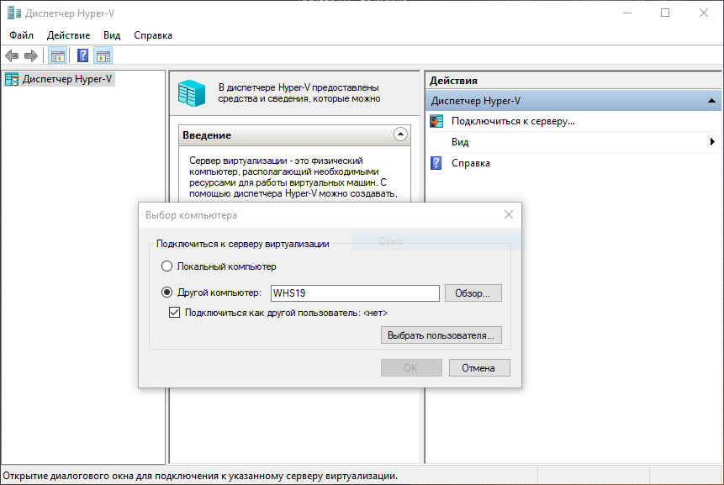Click the computer name field containing WHS19
Viewport: 724px width, 485px height.
click(x=355, y=293)
